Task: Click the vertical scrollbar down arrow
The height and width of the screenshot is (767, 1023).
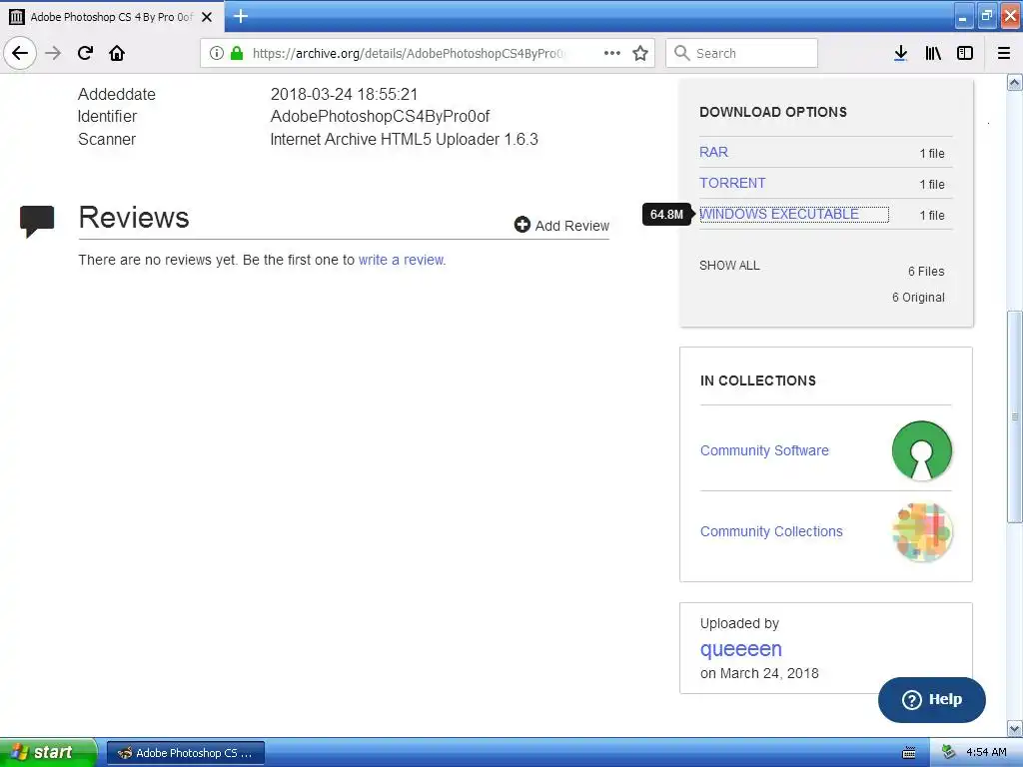Action: tap(1015, 728)
